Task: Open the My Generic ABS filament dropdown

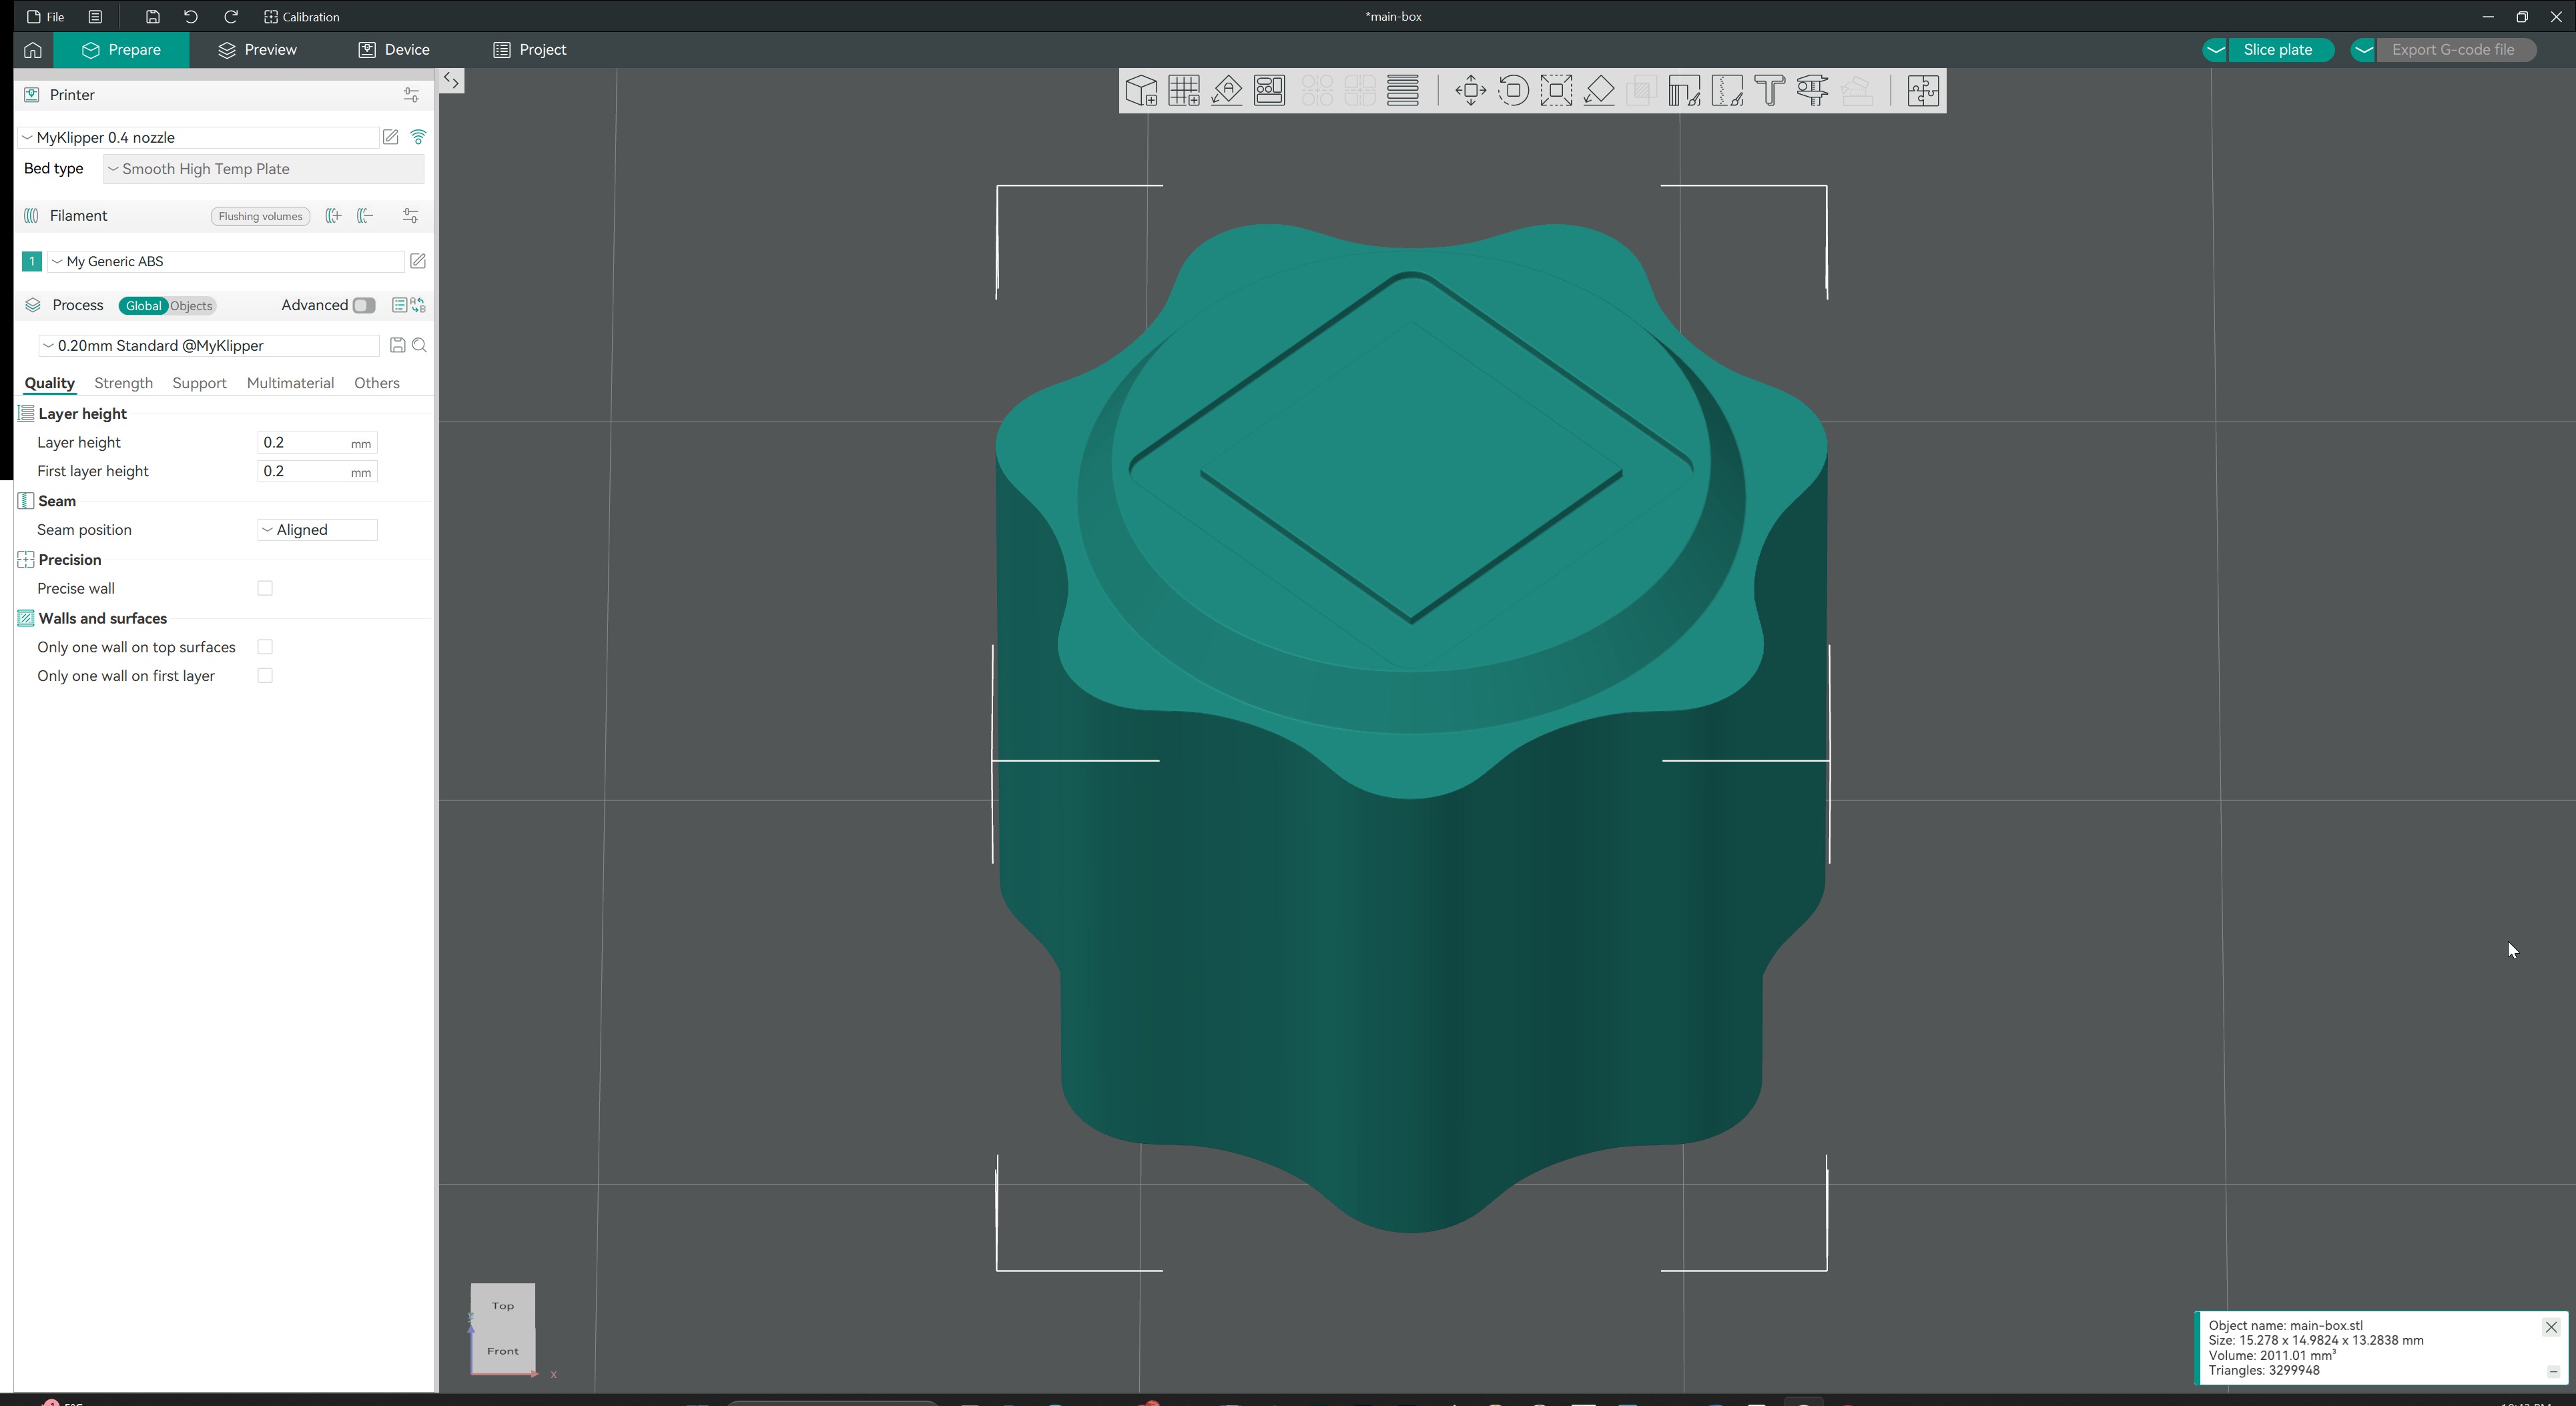Action: point(226,262)
